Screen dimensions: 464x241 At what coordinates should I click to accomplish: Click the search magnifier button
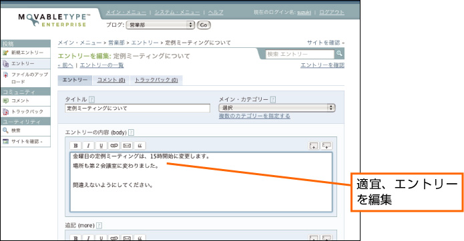[339, 54]
